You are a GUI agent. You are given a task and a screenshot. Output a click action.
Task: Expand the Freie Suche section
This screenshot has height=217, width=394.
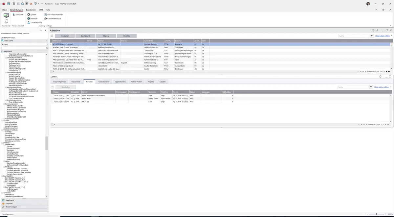[x=24, y=40]
